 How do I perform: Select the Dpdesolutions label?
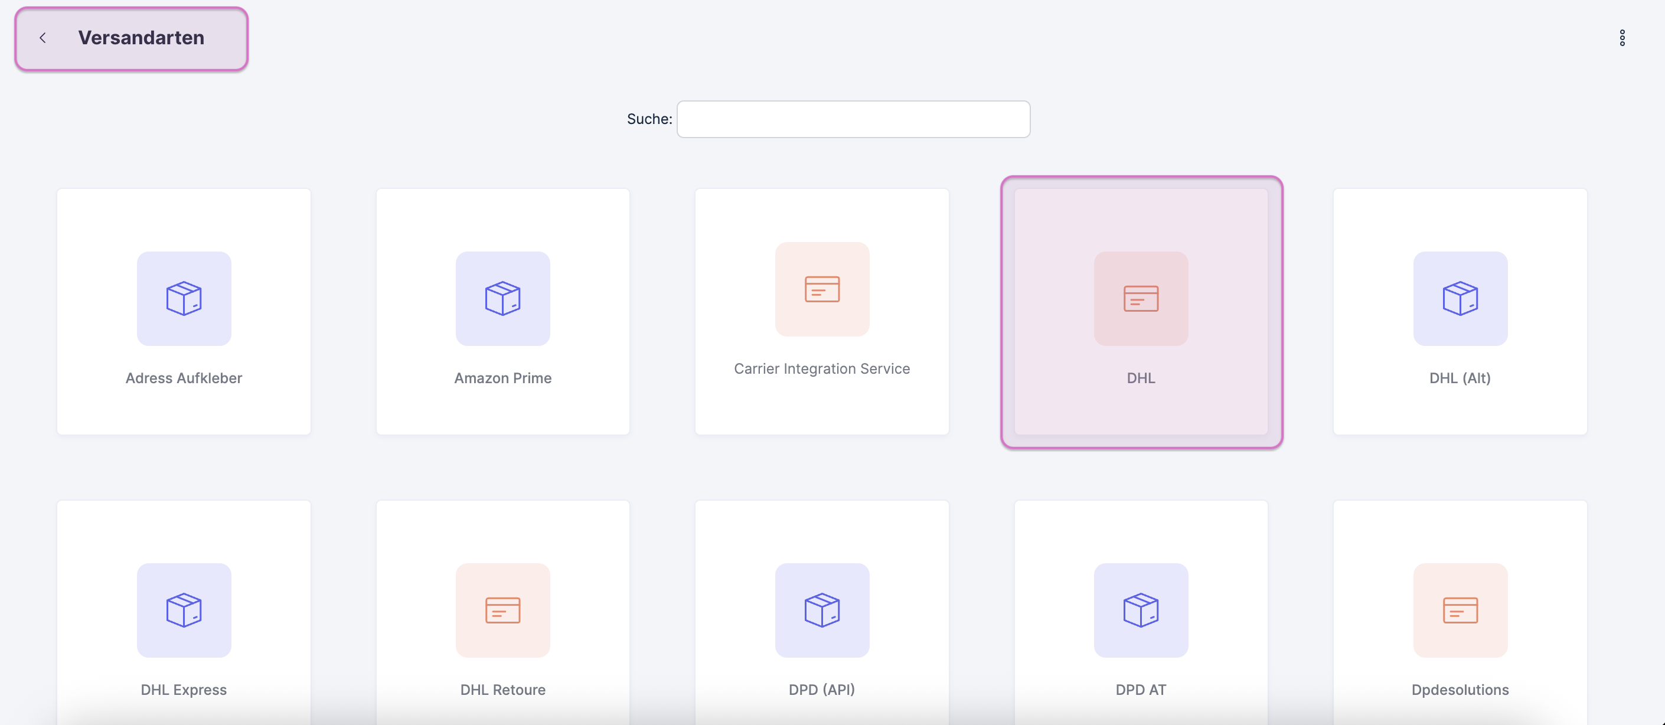tap(1460, 690)
